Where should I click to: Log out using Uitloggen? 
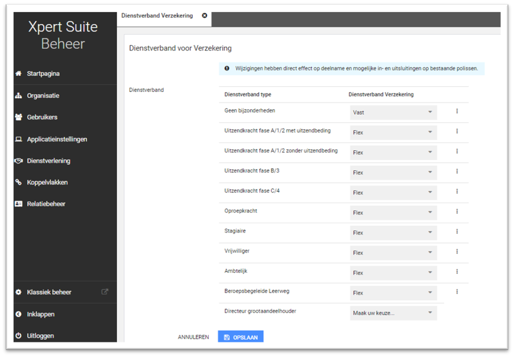coord(40,336)
